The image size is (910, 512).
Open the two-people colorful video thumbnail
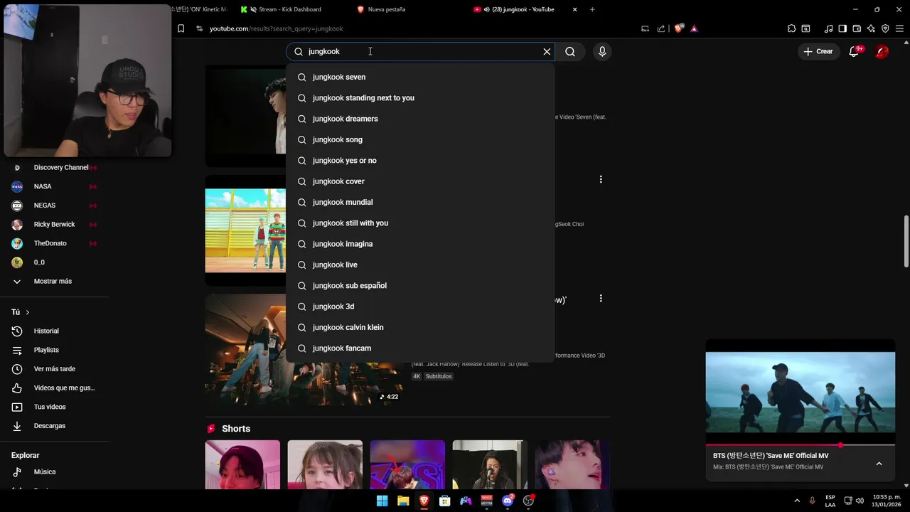point(245,230)
